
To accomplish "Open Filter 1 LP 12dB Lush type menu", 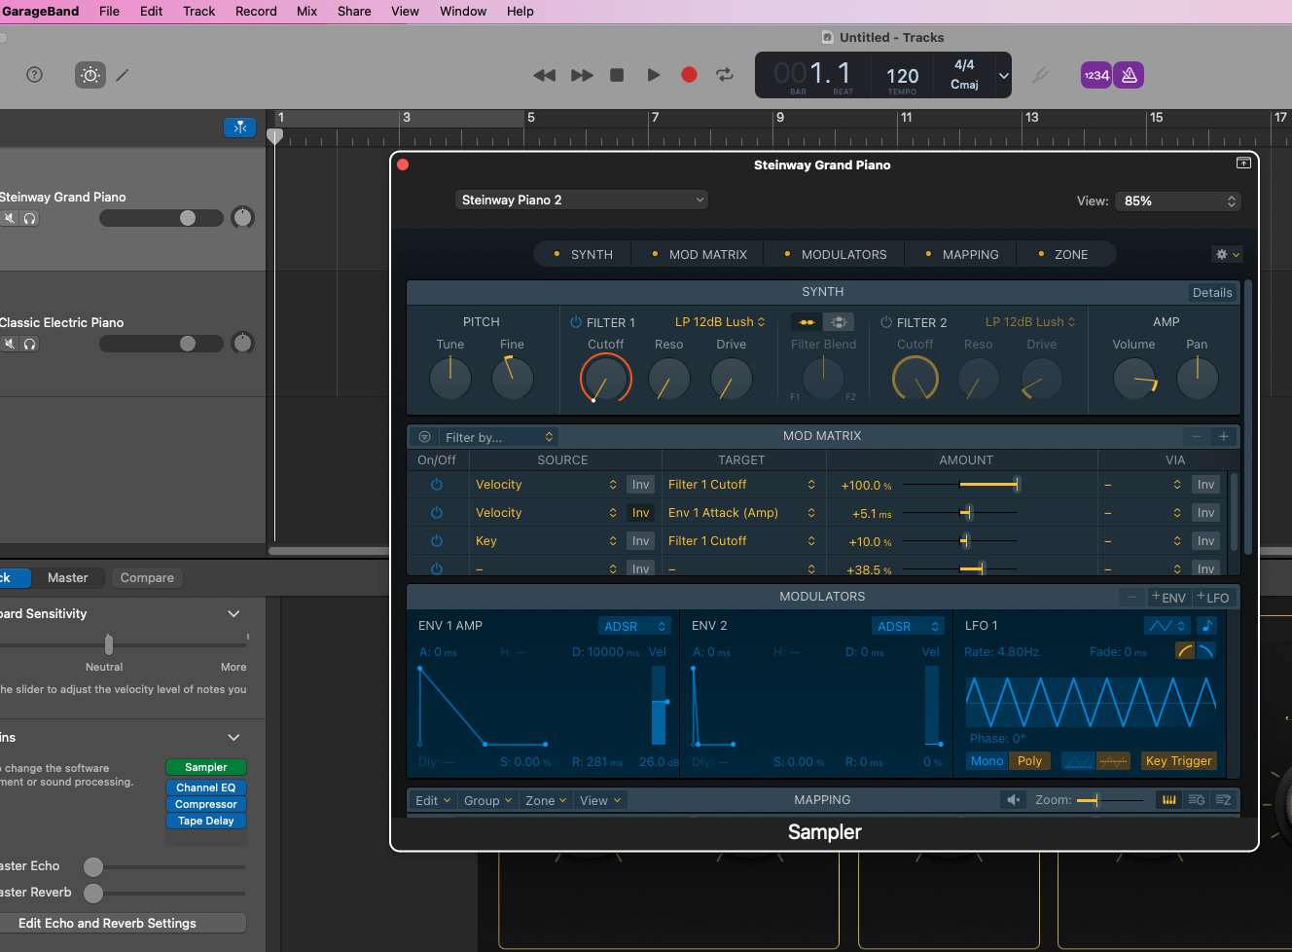I will 720,322.
